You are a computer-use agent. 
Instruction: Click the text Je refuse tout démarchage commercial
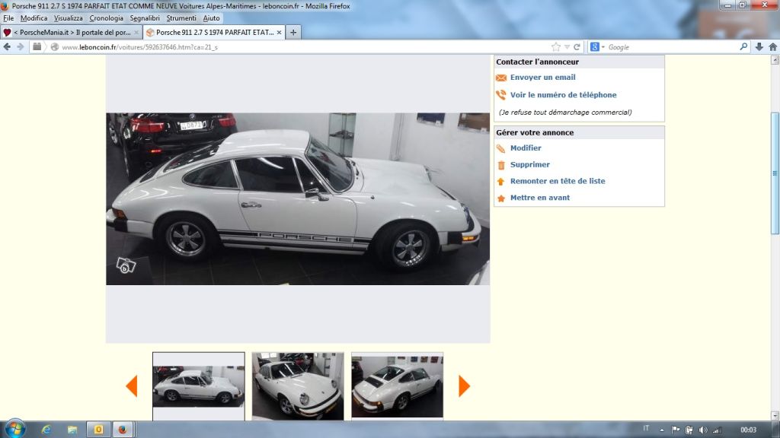pos(565,113)
